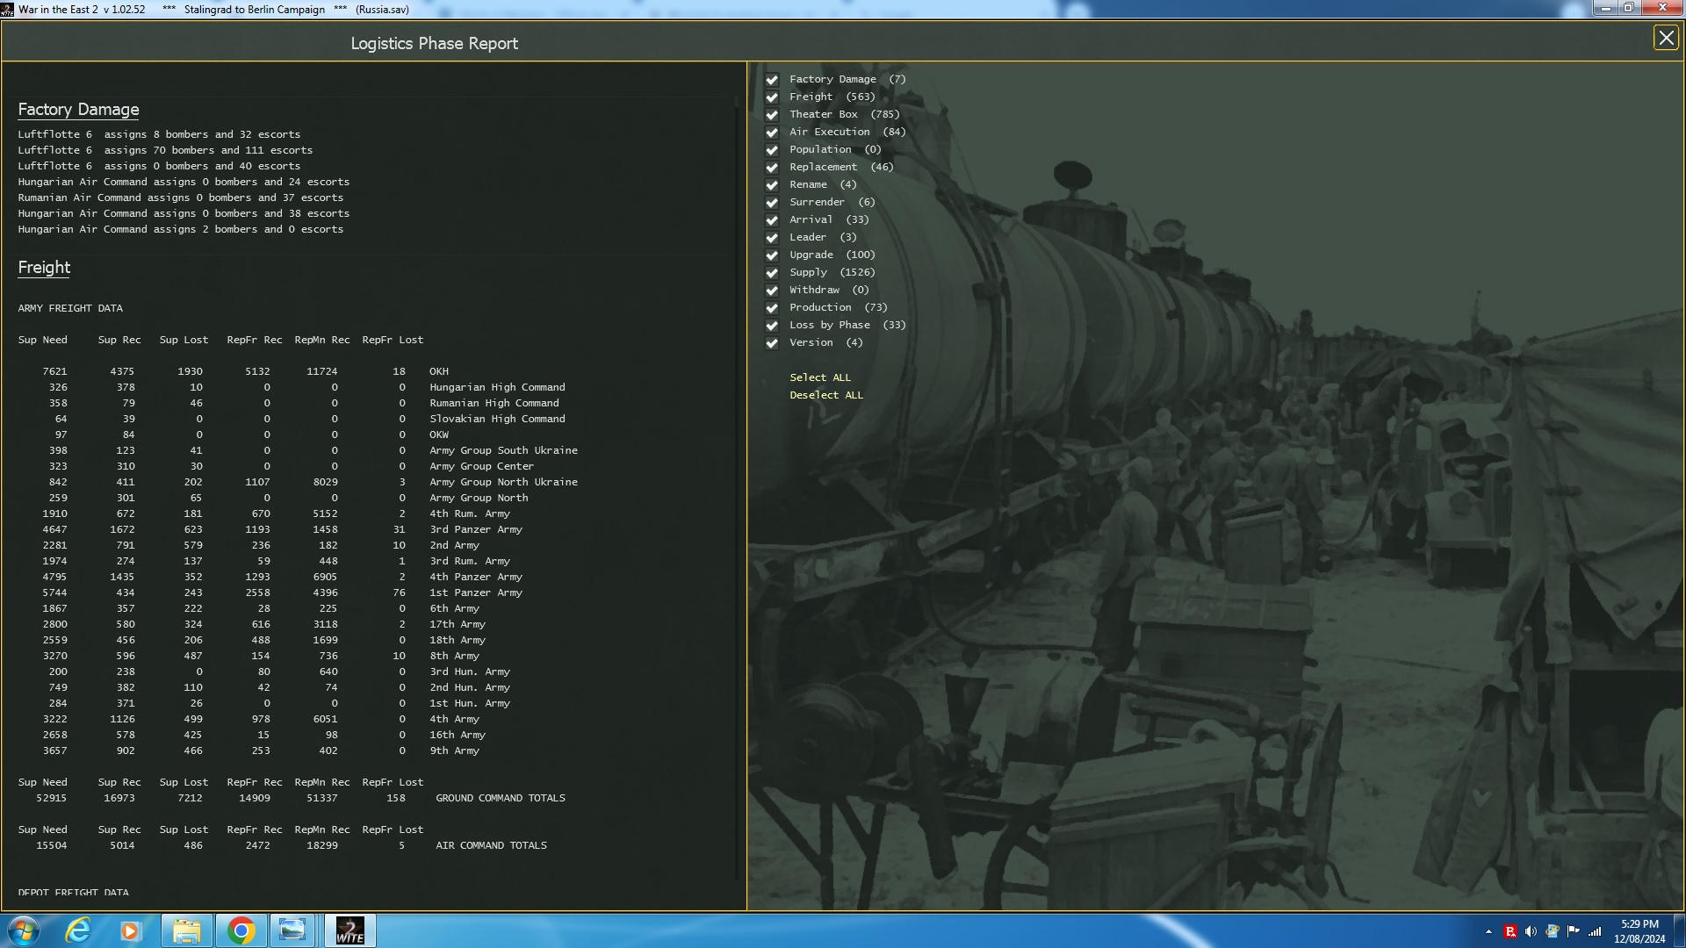Screen dimensions: 1686x948
Task: Open Internet Explorer from the taskbar
Action: pos(79,930)
